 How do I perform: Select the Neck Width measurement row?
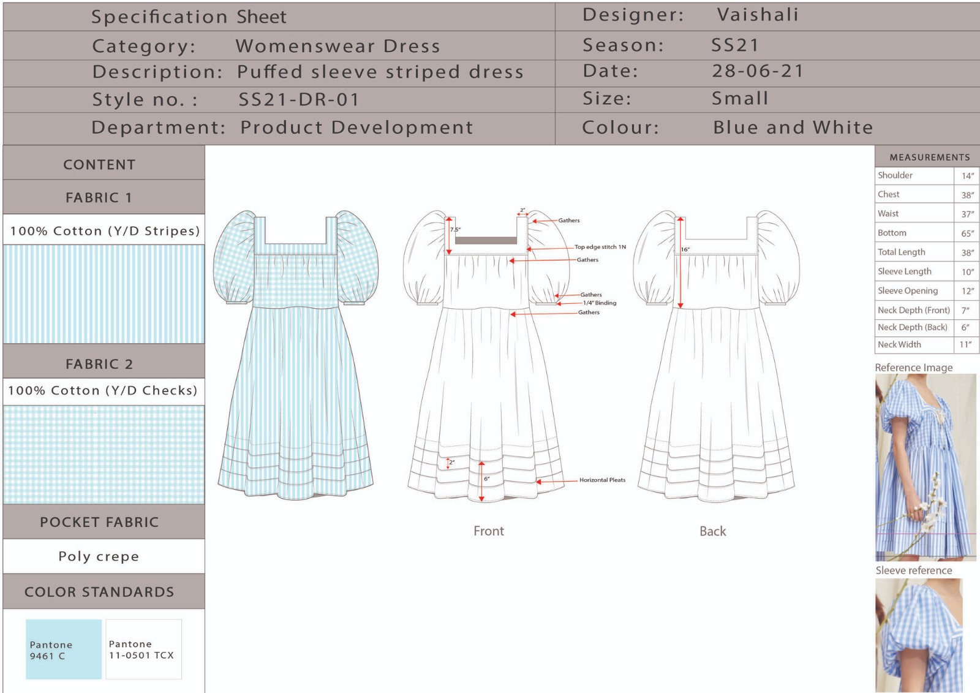pos(926,344)
